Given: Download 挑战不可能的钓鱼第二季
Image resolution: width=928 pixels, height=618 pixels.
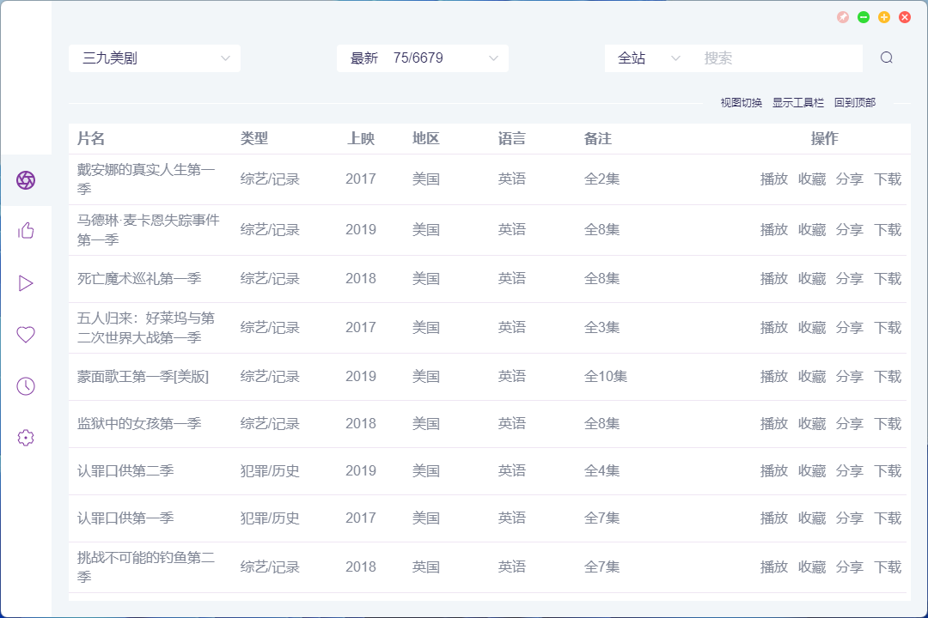Looking at the screenshot, I should 887,567.
